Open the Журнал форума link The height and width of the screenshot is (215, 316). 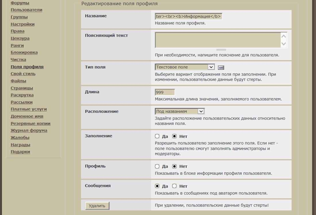point(29,131)
